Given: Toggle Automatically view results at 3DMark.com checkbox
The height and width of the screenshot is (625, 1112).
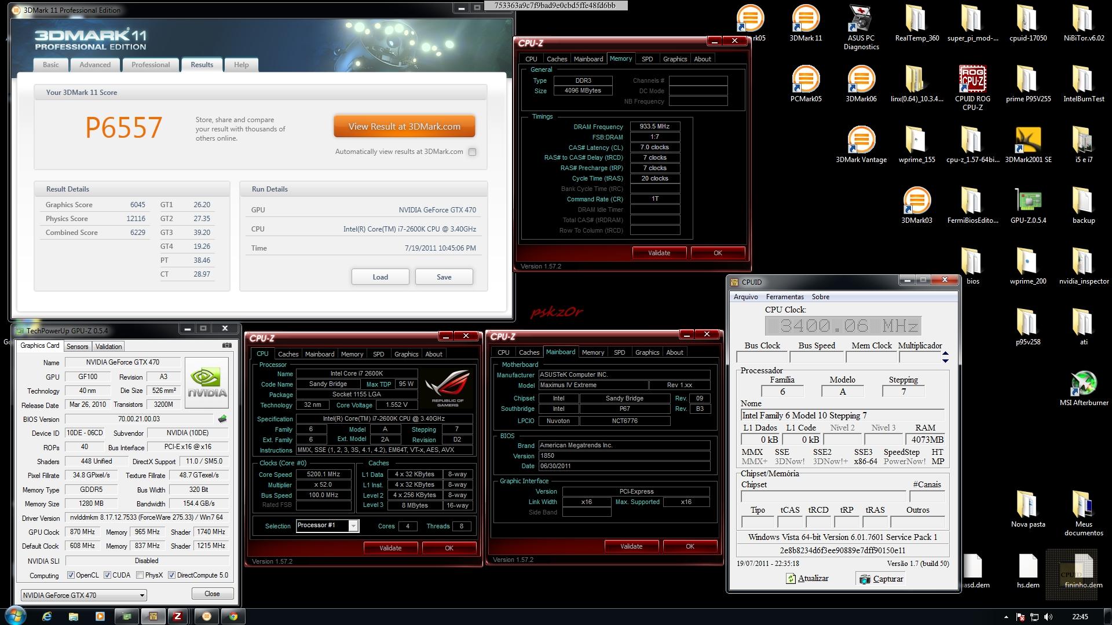Looking at the screenshot, I should tap(472, 152).
